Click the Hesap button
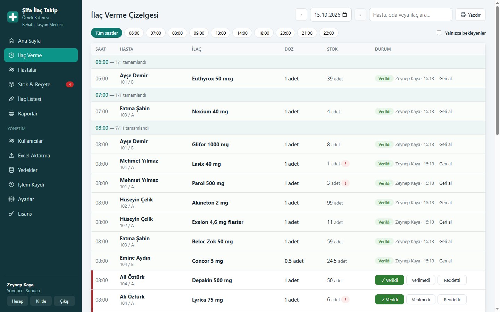Image resolution: width=500 pixels, height=312 pixels. (x=18, y=301)
